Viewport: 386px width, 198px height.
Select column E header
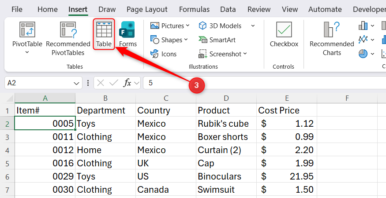(287, 98)
